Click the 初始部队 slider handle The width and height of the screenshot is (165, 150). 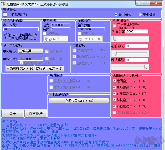(x=115, y=53)
